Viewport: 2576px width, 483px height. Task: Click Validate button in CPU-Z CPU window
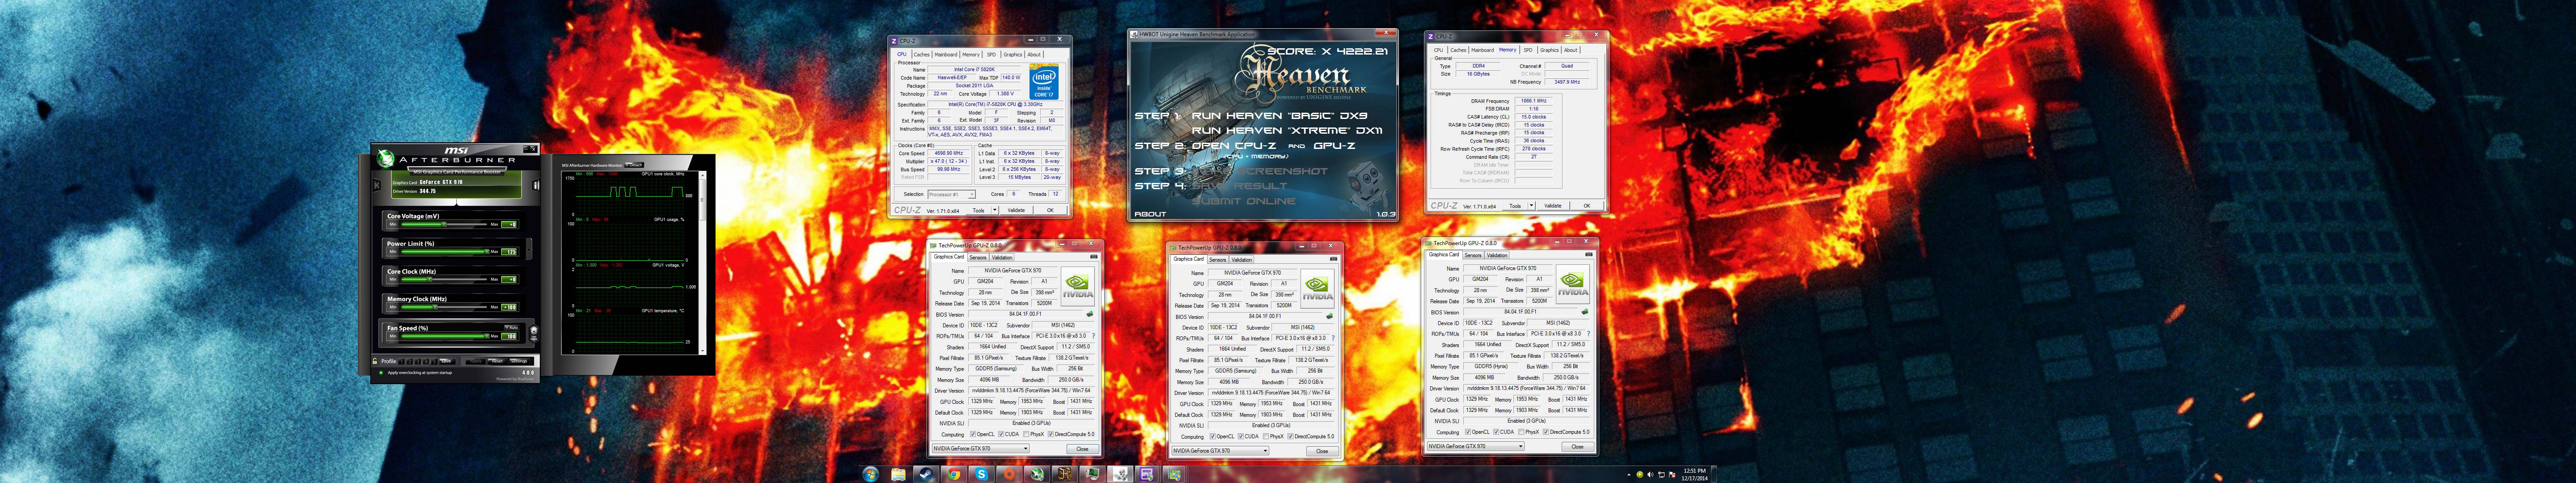tap(1016, 210)
